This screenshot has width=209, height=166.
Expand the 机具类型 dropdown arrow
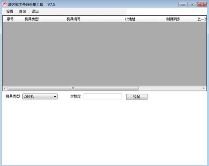(55, 97)
